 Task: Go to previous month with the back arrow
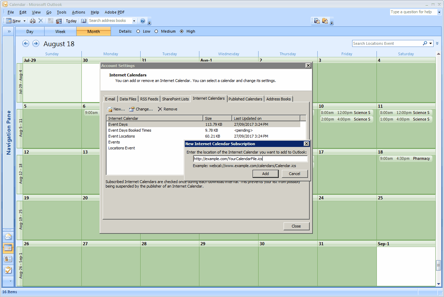point(26,43)
